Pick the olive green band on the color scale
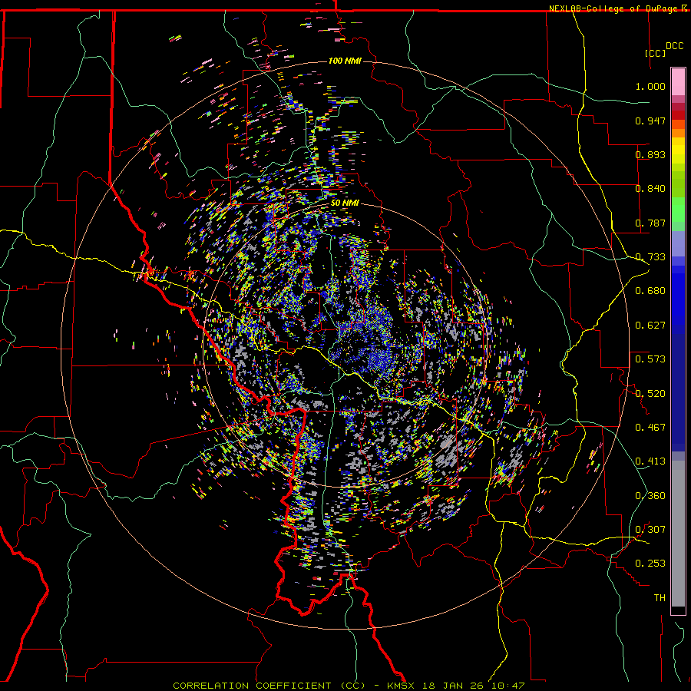The height and width of the screenshot is (691, 691). pos(678,184)
